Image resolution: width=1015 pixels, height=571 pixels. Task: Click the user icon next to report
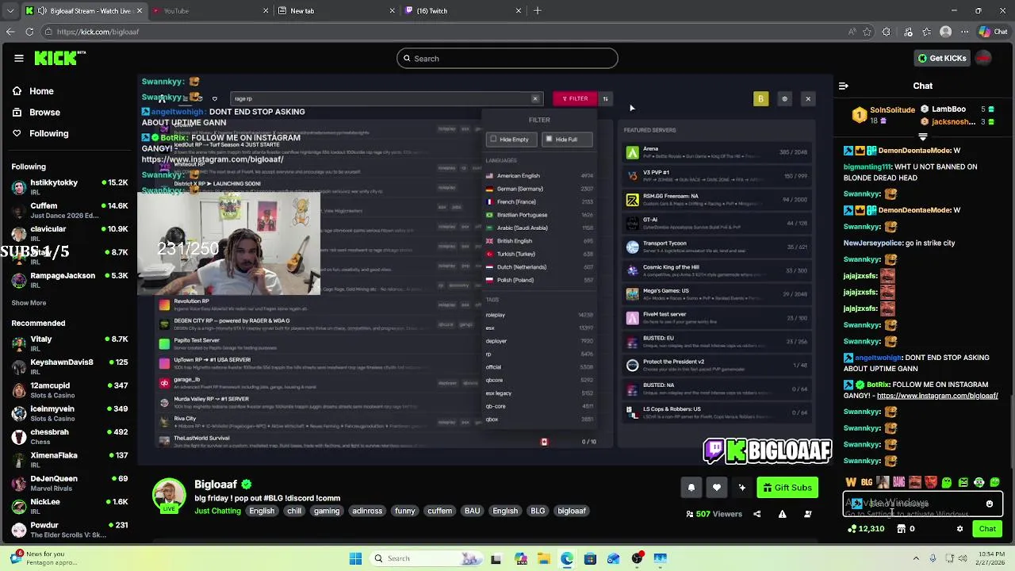pos(807,514)
